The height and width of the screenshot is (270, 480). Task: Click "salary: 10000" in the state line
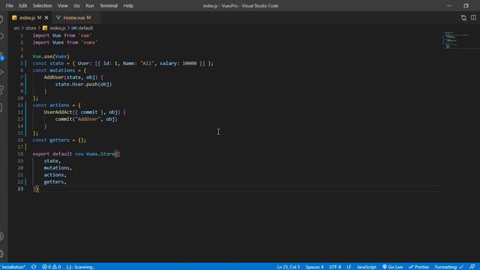(x=178, y=63)
